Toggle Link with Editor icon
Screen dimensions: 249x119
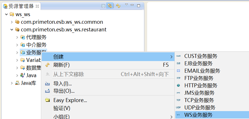[x=110, y=6]
